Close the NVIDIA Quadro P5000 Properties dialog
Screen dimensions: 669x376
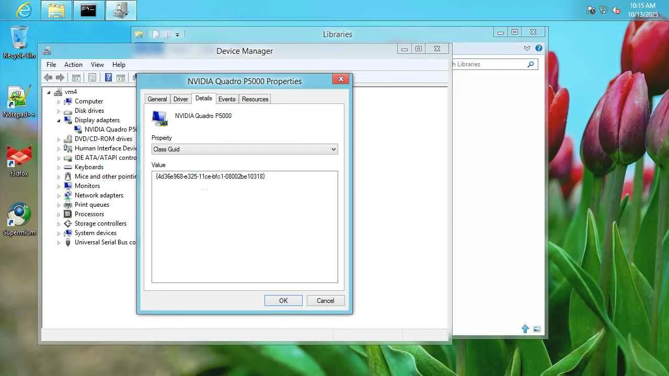[x=341, y=79]
